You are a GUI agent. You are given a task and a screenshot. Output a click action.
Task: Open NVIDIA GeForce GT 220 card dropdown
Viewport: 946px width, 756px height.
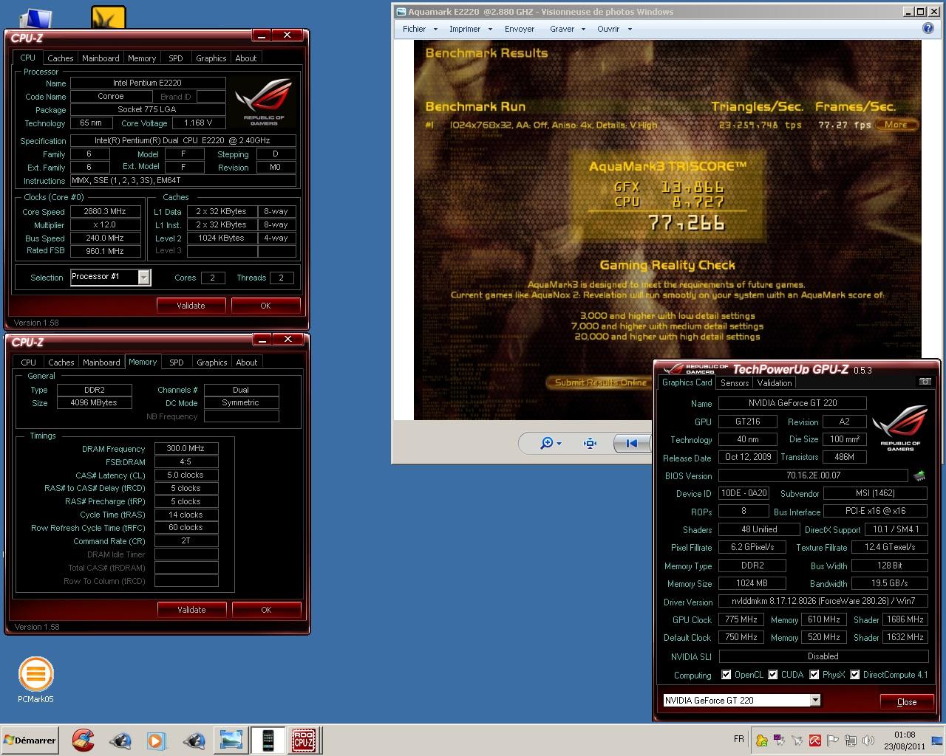pyautogui.click(x=815, y=700)
